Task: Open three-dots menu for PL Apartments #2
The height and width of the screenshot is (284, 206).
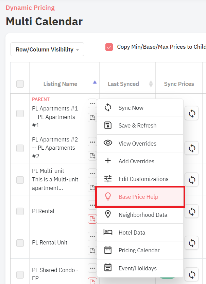Action: click(x=92, y=142)
